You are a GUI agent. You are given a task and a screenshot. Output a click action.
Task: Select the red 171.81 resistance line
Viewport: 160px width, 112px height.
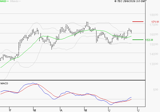point(138,22)
